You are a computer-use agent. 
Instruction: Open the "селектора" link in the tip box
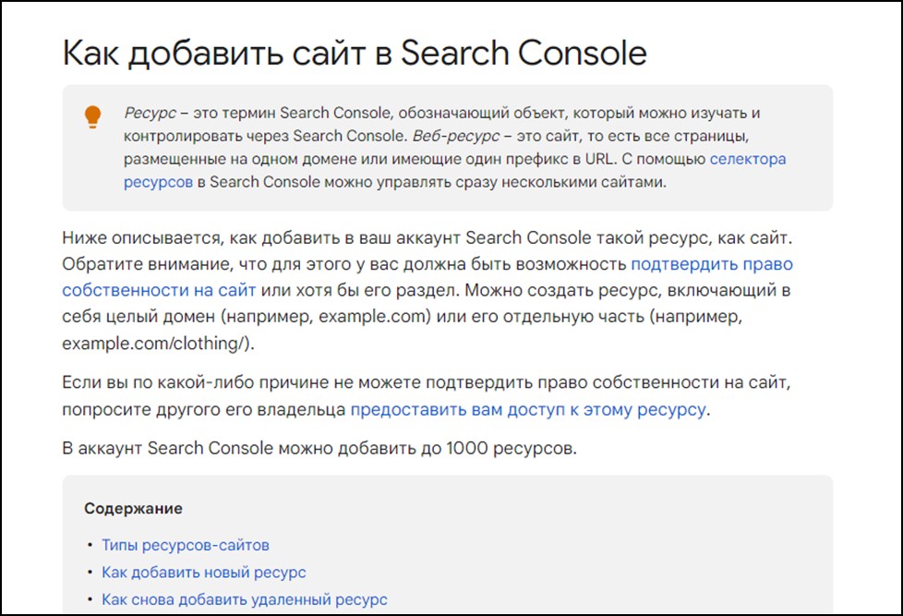[748, 159]
